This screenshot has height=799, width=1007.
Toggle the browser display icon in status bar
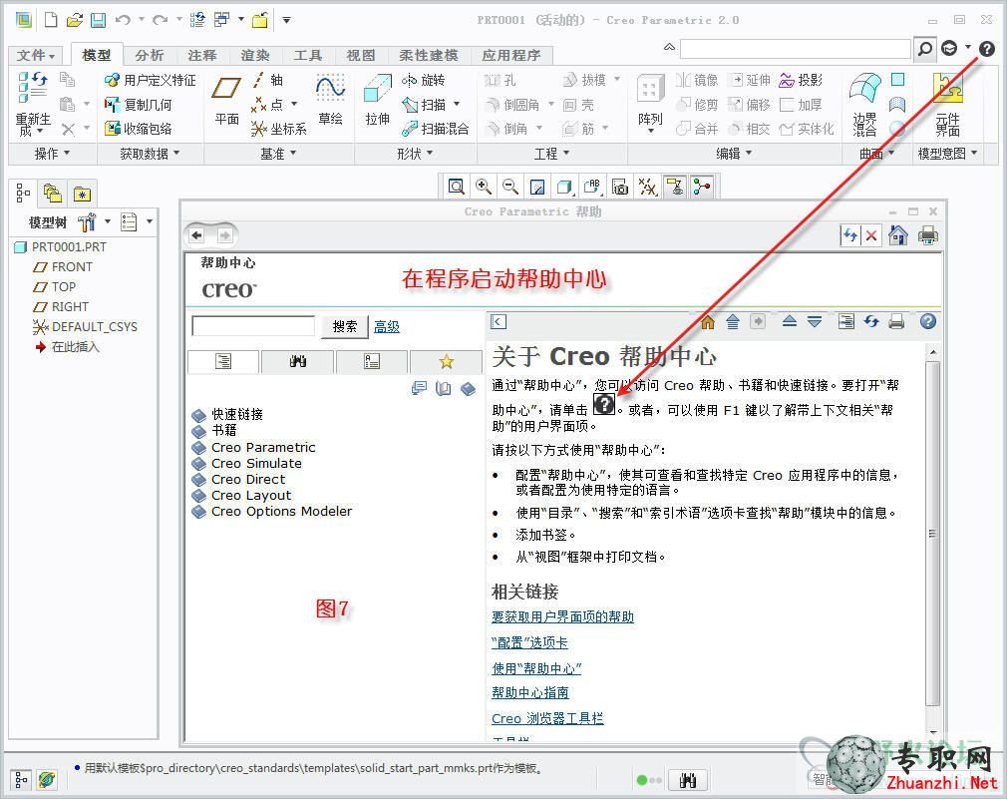[46, 780]
